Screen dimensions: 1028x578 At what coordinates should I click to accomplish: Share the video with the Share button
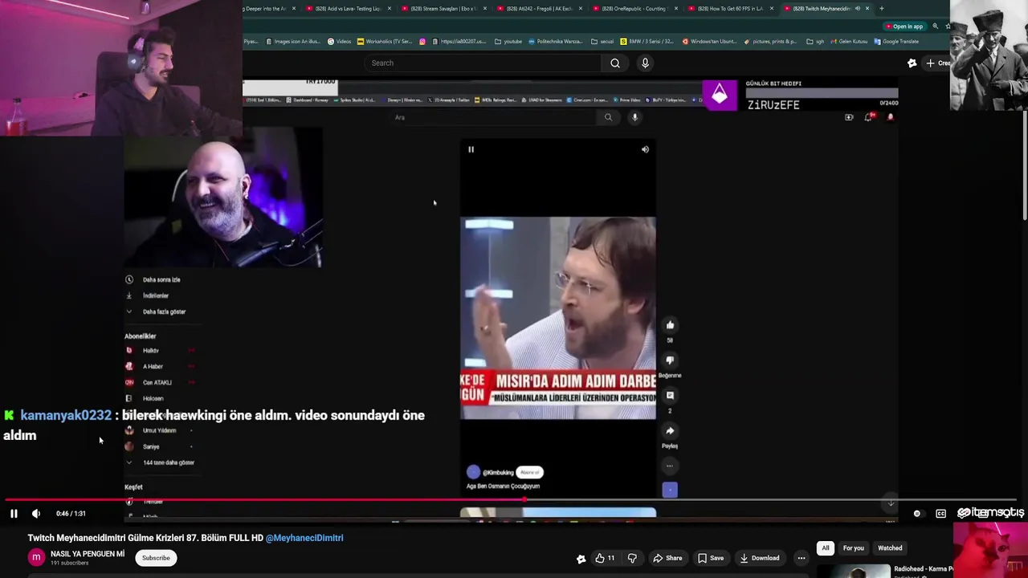pos(667,558)
